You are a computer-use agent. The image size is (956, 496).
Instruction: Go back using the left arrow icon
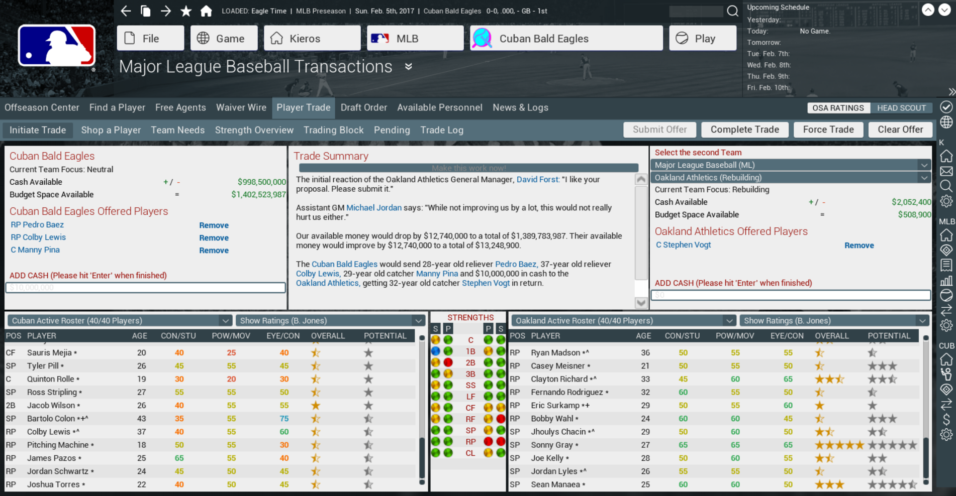[x=126, y=11]
